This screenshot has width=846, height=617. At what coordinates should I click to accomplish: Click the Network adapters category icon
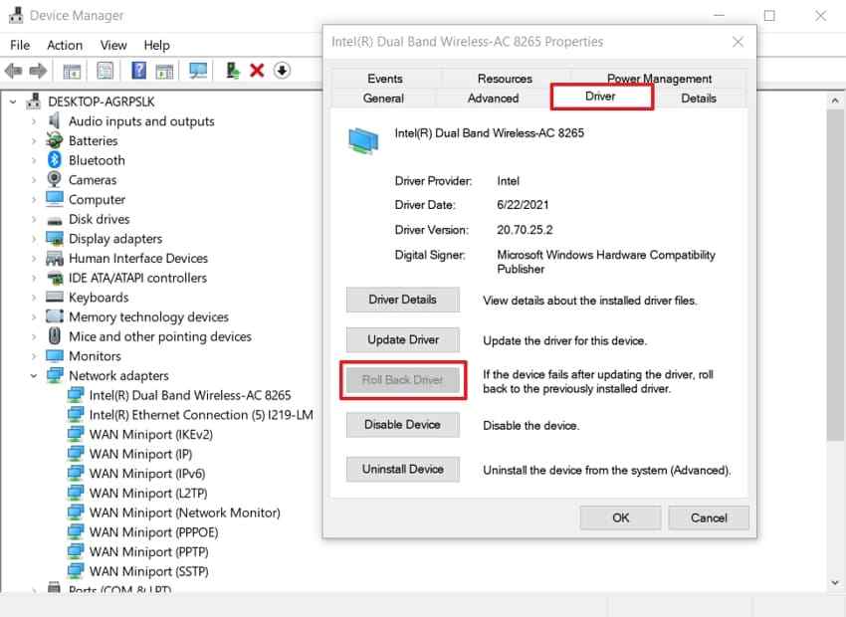(x=55, y=375)
